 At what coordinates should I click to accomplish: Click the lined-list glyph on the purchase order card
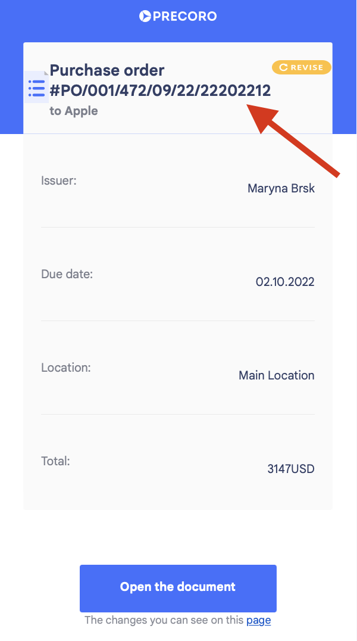click(x=36, y=87)
